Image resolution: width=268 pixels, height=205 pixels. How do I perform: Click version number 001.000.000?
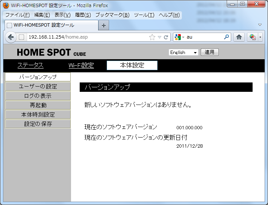[x=189, y=128]
